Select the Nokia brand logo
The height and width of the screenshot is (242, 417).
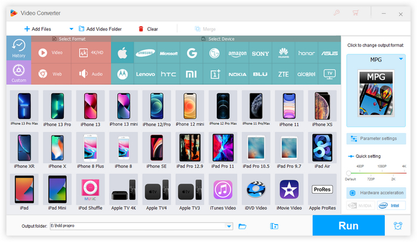237,74
